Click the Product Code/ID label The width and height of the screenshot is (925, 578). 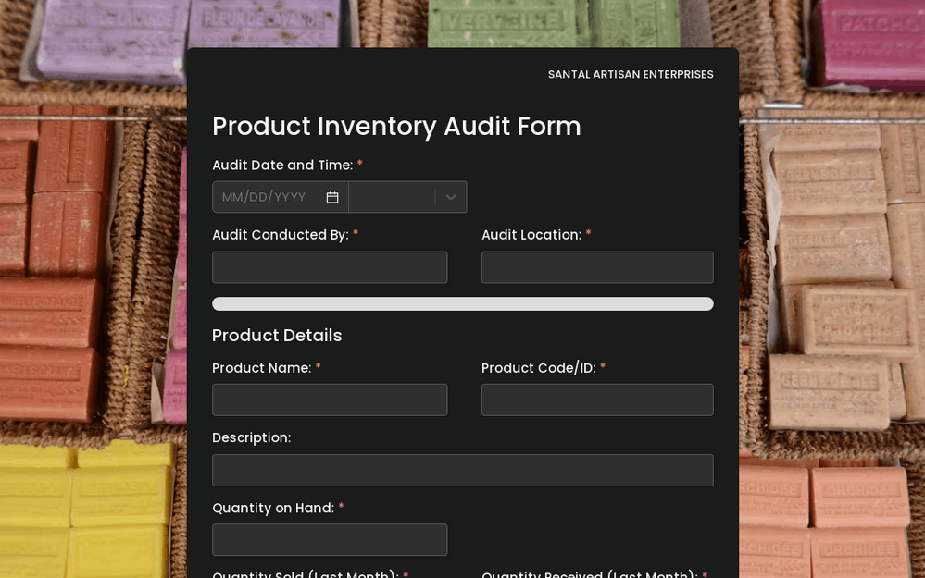coord(538,368)
